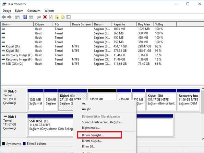The height and width of the screenshot is (153, 204).
Task: Sort by Dosya Sistemi column header
Action: tap(81, 24)
